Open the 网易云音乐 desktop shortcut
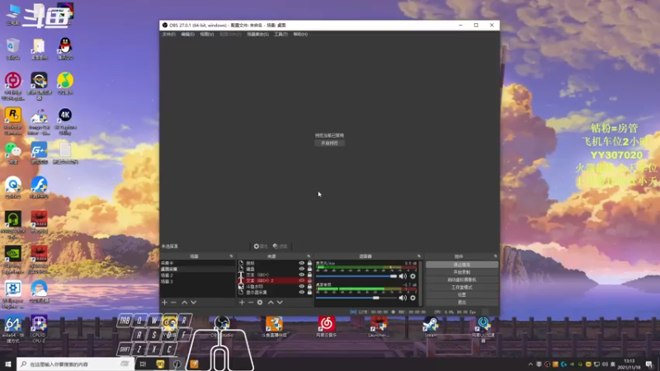 (x=326, y=326)
